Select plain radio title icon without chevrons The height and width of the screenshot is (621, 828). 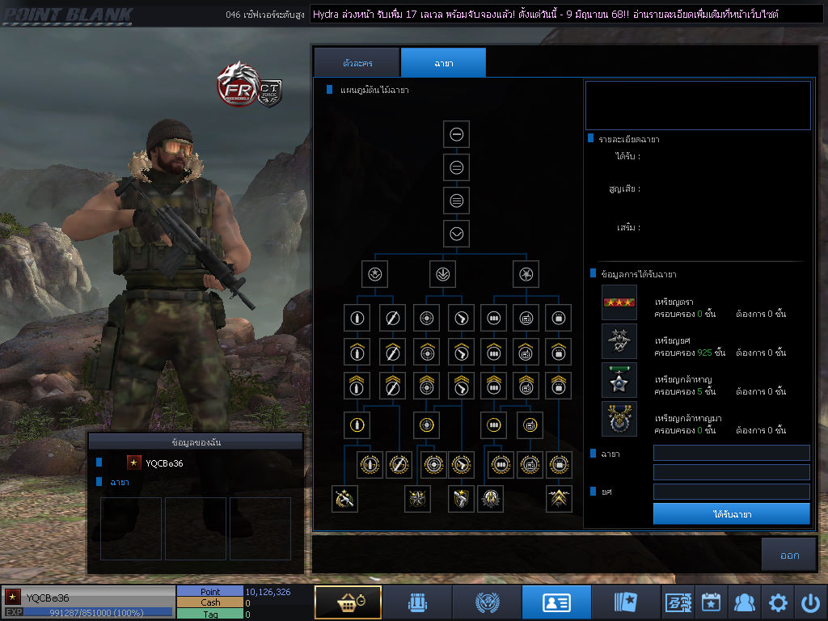click(x=526, y=318)
